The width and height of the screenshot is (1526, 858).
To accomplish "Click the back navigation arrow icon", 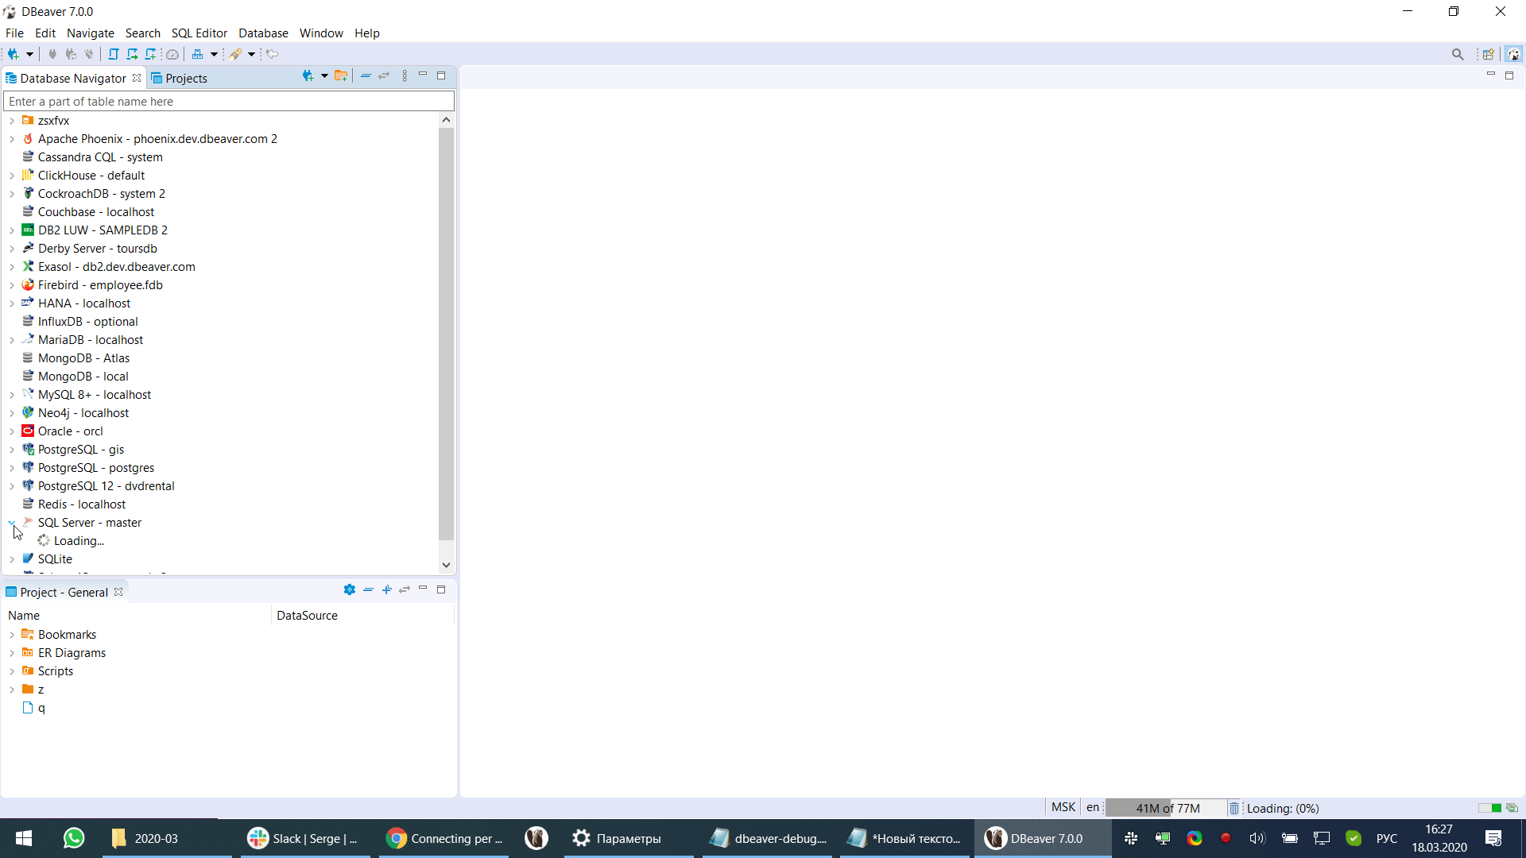I will pos(272,54).
